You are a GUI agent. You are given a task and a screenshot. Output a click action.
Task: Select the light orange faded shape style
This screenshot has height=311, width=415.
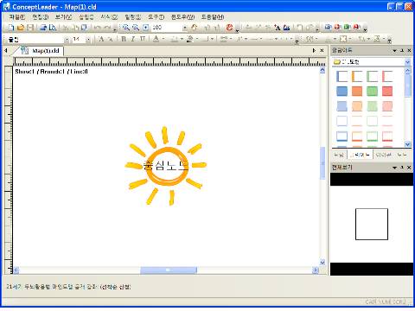tap(357, 106)
